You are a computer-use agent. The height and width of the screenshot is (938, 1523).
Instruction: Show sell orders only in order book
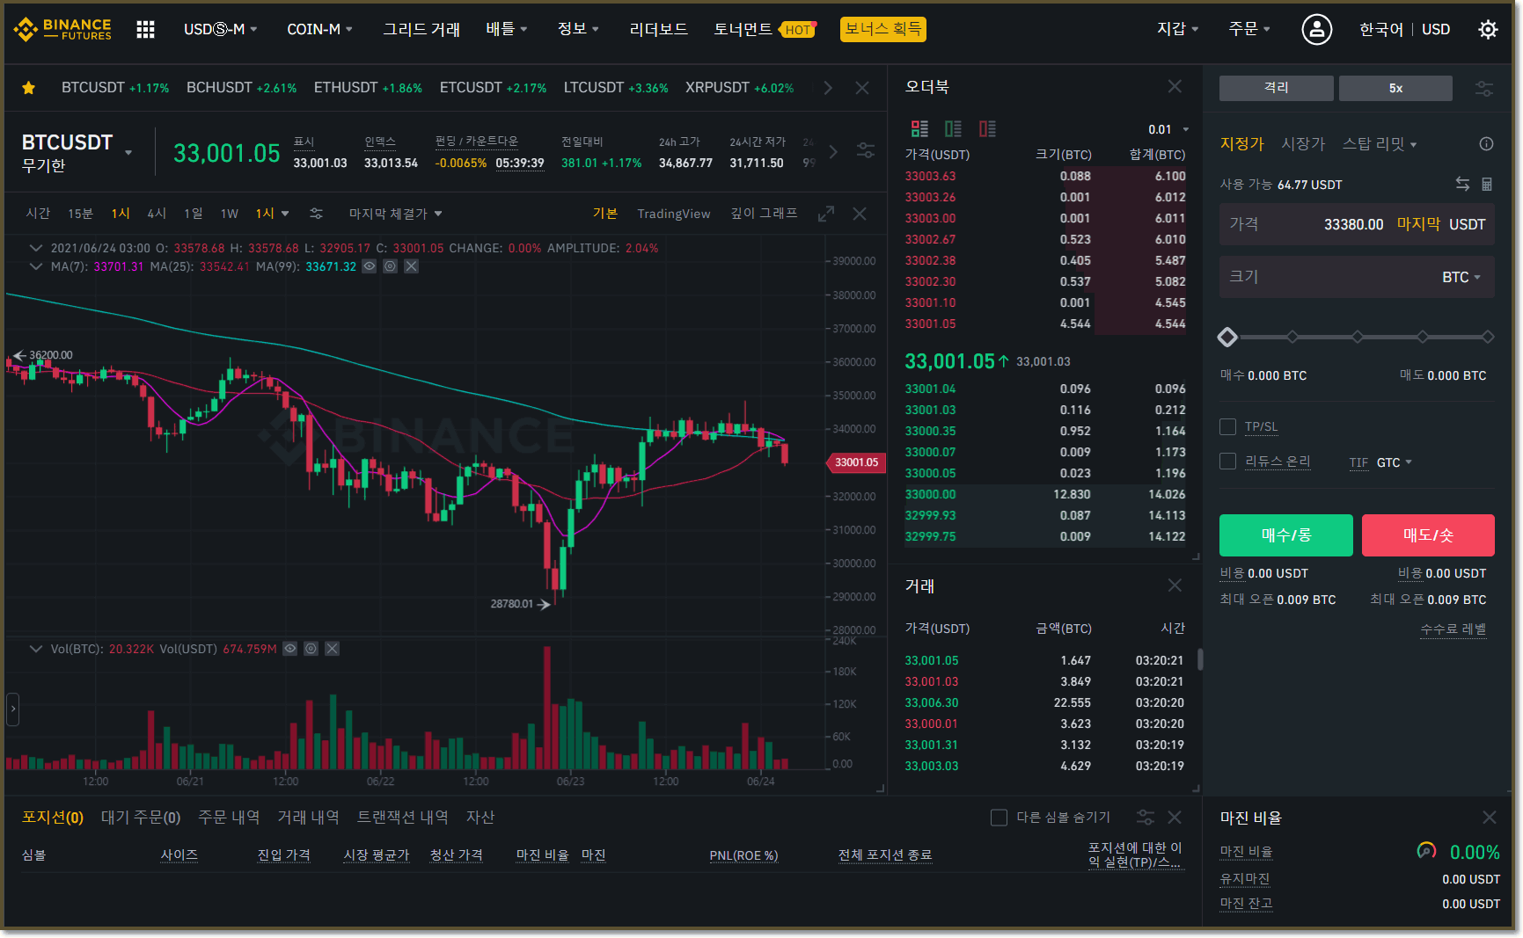click(x=987, y=129)
